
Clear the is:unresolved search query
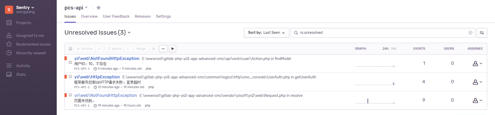click(x=470, y=33)
